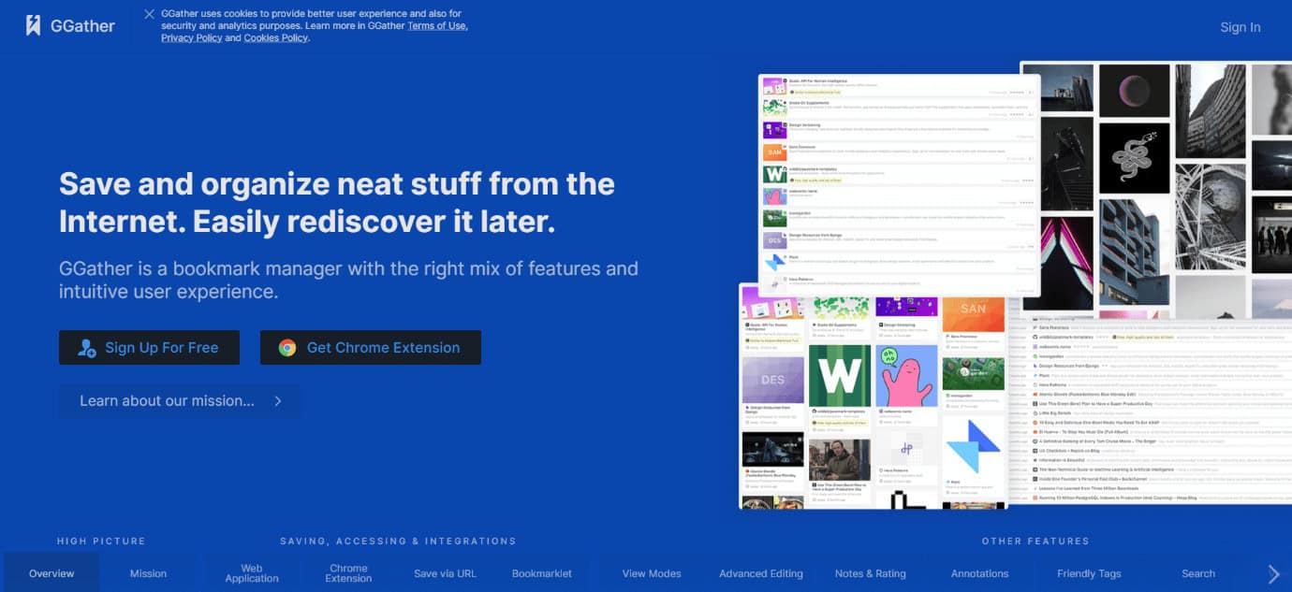Click the right arrow to see more tabs
The height and width of the screenshot is (592, 1292).
tap(1273, 573)
